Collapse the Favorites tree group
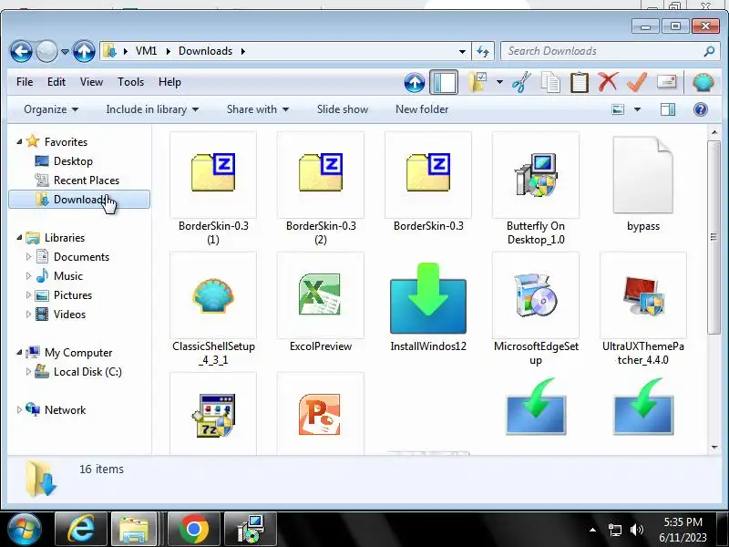Image resolution: width=729 pixels, height=547 pixels. [19, 141]
